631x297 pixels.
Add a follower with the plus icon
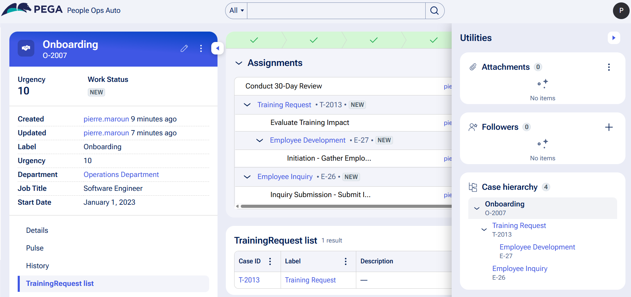[608, 127]
